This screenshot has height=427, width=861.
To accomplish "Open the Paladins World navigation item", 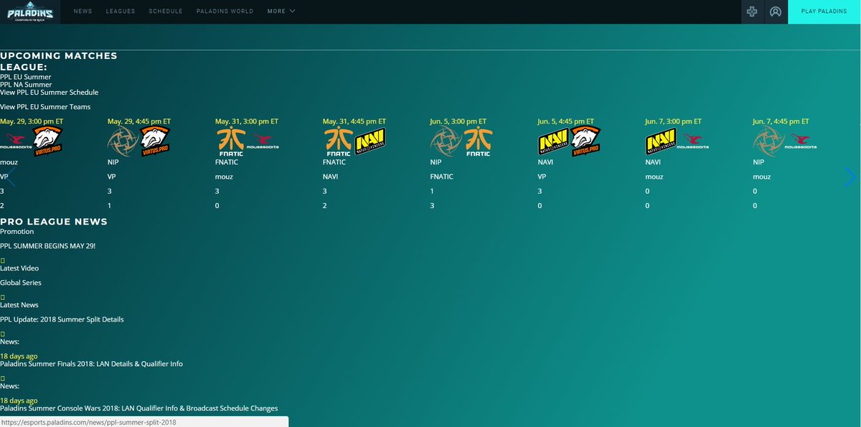I will point(225,11).
